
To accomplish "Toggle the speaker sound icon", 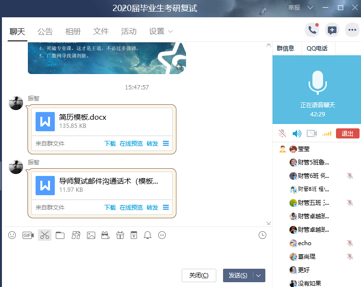I will pyautogui.click(x=297, y=133).
